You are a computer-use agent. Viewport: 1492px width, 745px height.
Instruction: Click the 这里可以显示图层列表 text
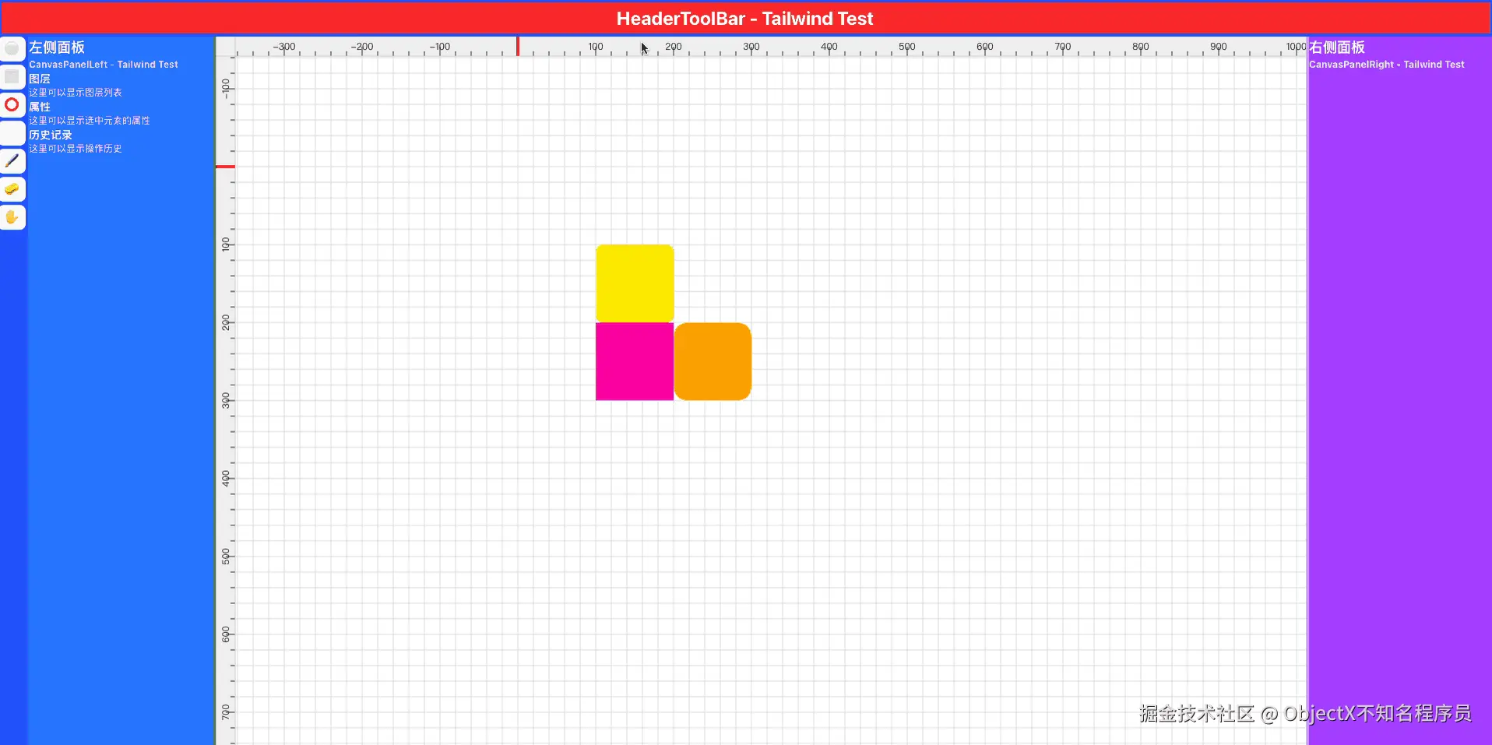75,92
